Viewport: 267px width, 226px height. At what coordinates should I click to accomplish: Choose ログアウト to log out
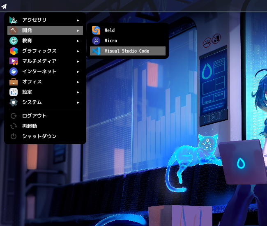tap(45, 116)
